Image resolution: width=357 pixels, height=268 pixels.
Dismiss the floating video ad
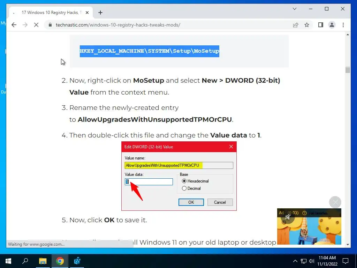point(335,202)
